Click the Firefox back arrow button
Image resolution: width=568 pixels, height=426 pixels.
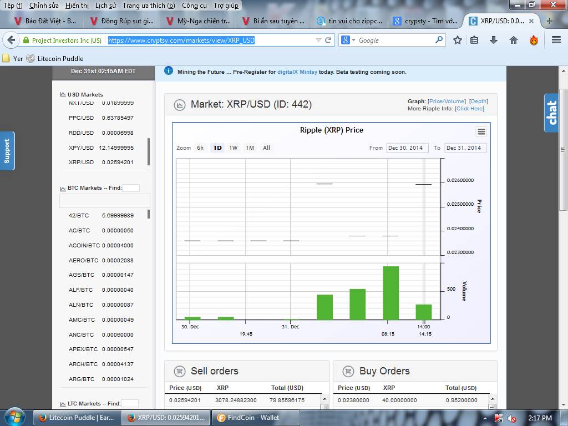[x=11, y=40]
